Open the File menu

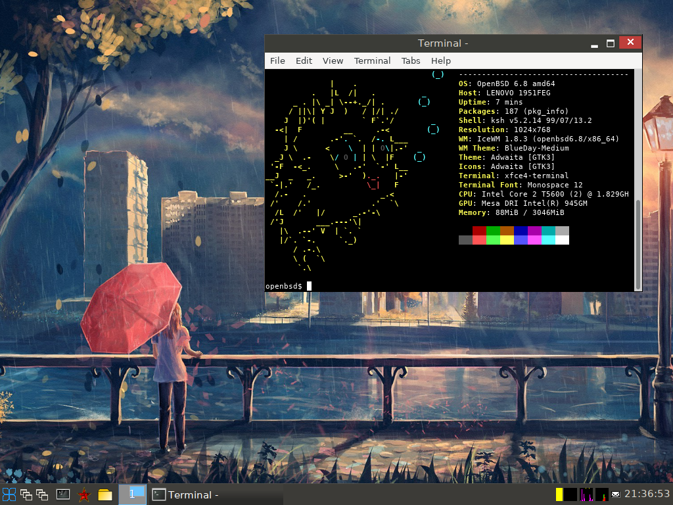(277, 60)
